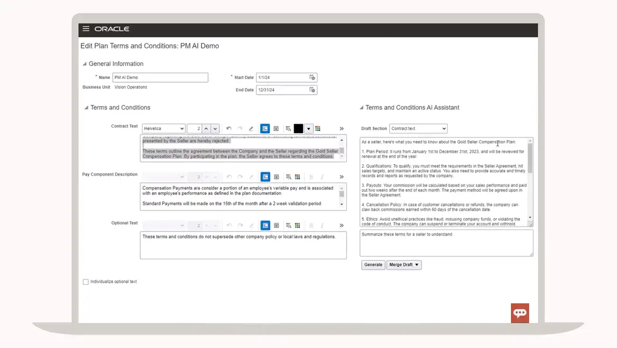
Task: Open the Start Date calendar picker
Action: (312, 77)
